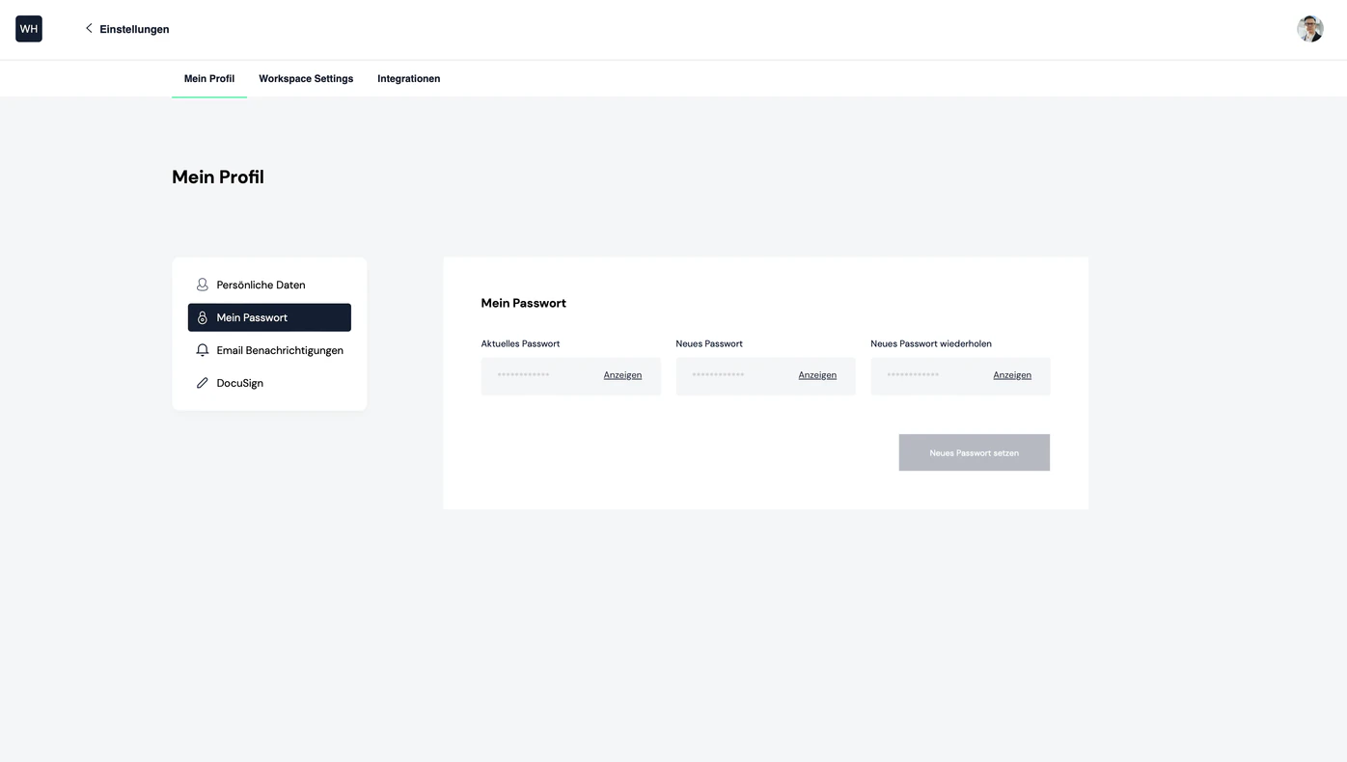Select Persönliche Daten in the sidebar
Screen dimensions: 1347x762
click(269, 285)
